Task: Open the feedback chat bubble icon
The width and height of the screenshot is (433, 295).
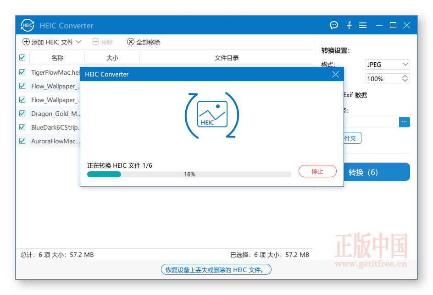Action: [334, 25]
